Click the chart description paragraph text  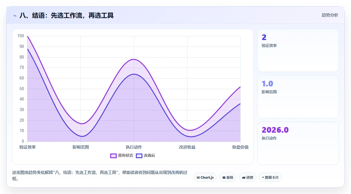[100, 176]
